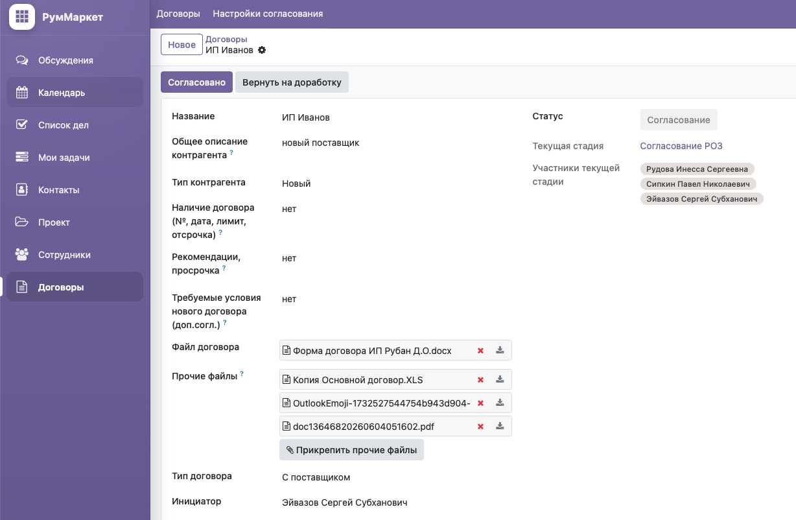Click the Контакты address book icon
This screenshot has height=520, width=796.
point(22,190)
